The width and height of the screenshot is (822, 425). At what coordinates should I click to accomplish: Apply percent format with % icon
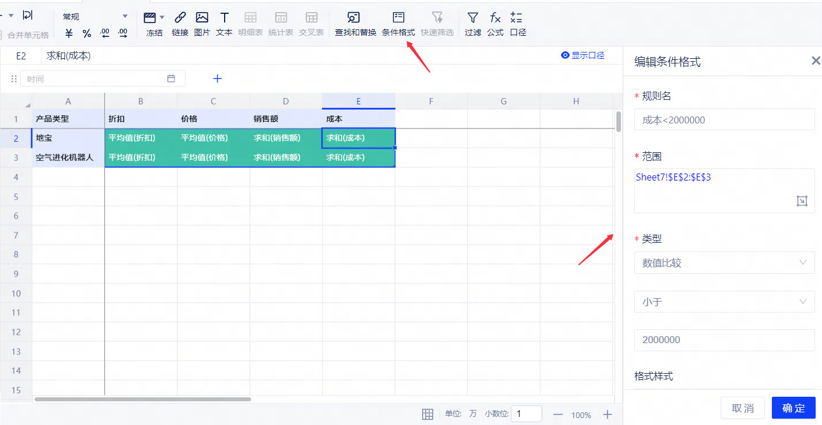tap(86, 33)
